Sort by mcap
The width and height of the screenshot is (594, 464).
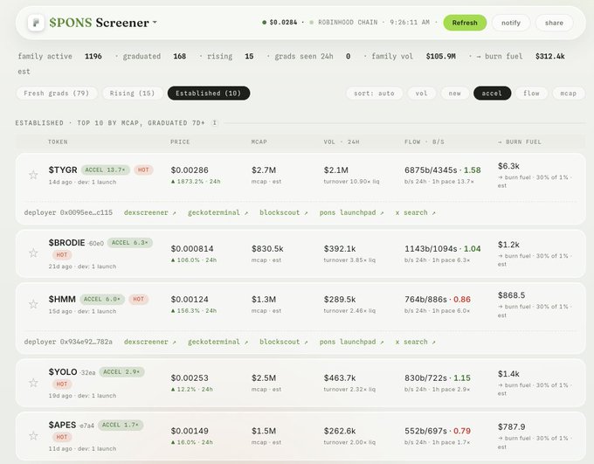tap(569, 93)
